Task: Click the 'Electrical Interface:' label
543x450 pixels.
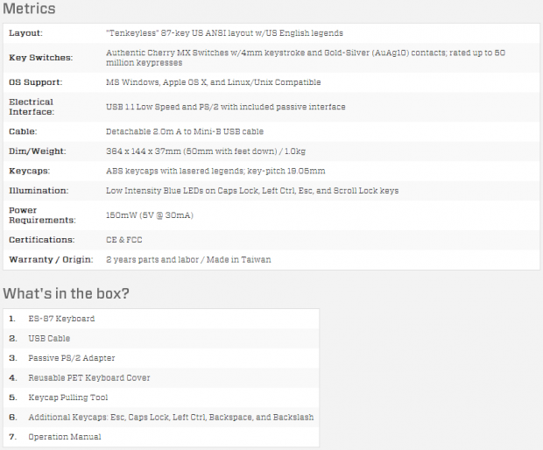Action: 32,107
